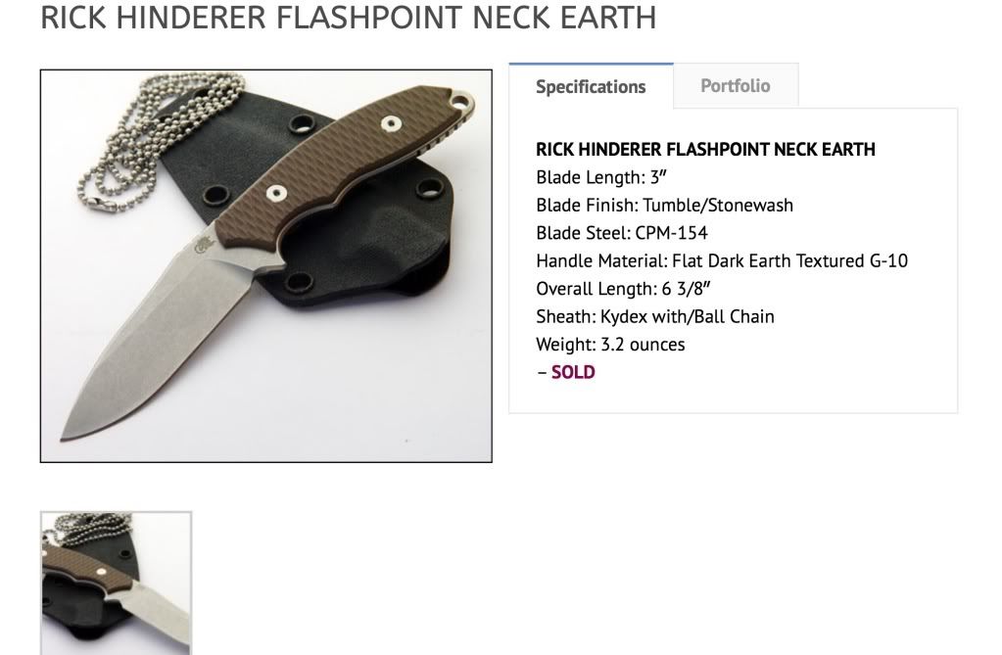Screen dimensions: 1002x655
Task: Click the lower screw near the finger groove
Action: (x=276, y=192)
